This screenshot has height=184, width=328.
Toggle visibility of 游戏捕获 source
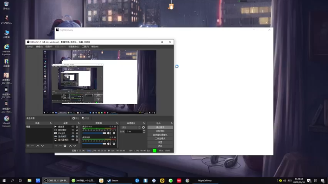[73, 136]
